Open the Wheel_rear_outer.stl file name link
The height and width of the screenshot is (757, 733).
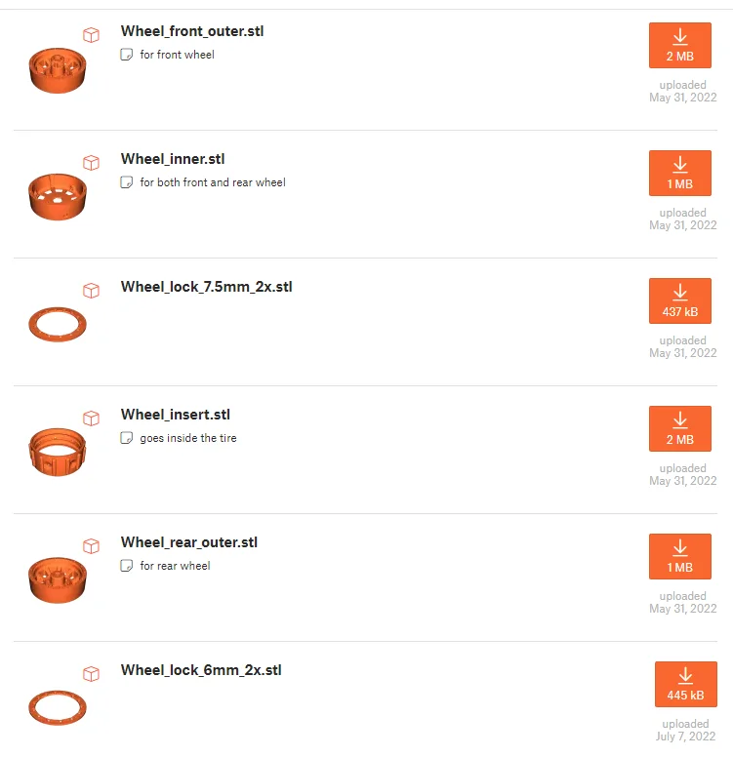188,542
